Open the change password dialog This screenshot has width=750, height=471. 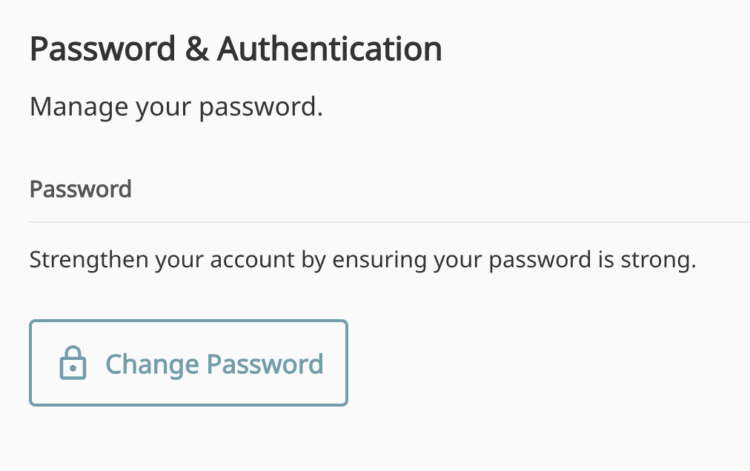coord(188,363)
